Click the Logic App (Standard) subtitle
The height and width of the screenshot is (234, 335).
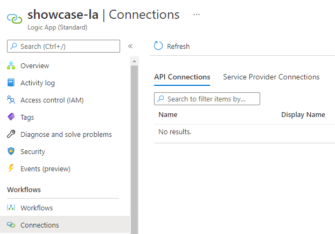[57, 27]
